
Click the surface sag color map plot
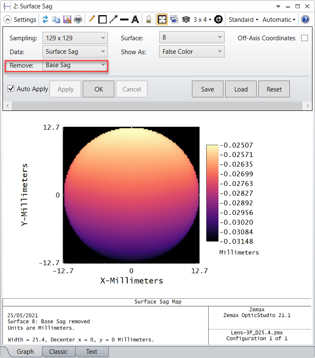tap(131, 195)
